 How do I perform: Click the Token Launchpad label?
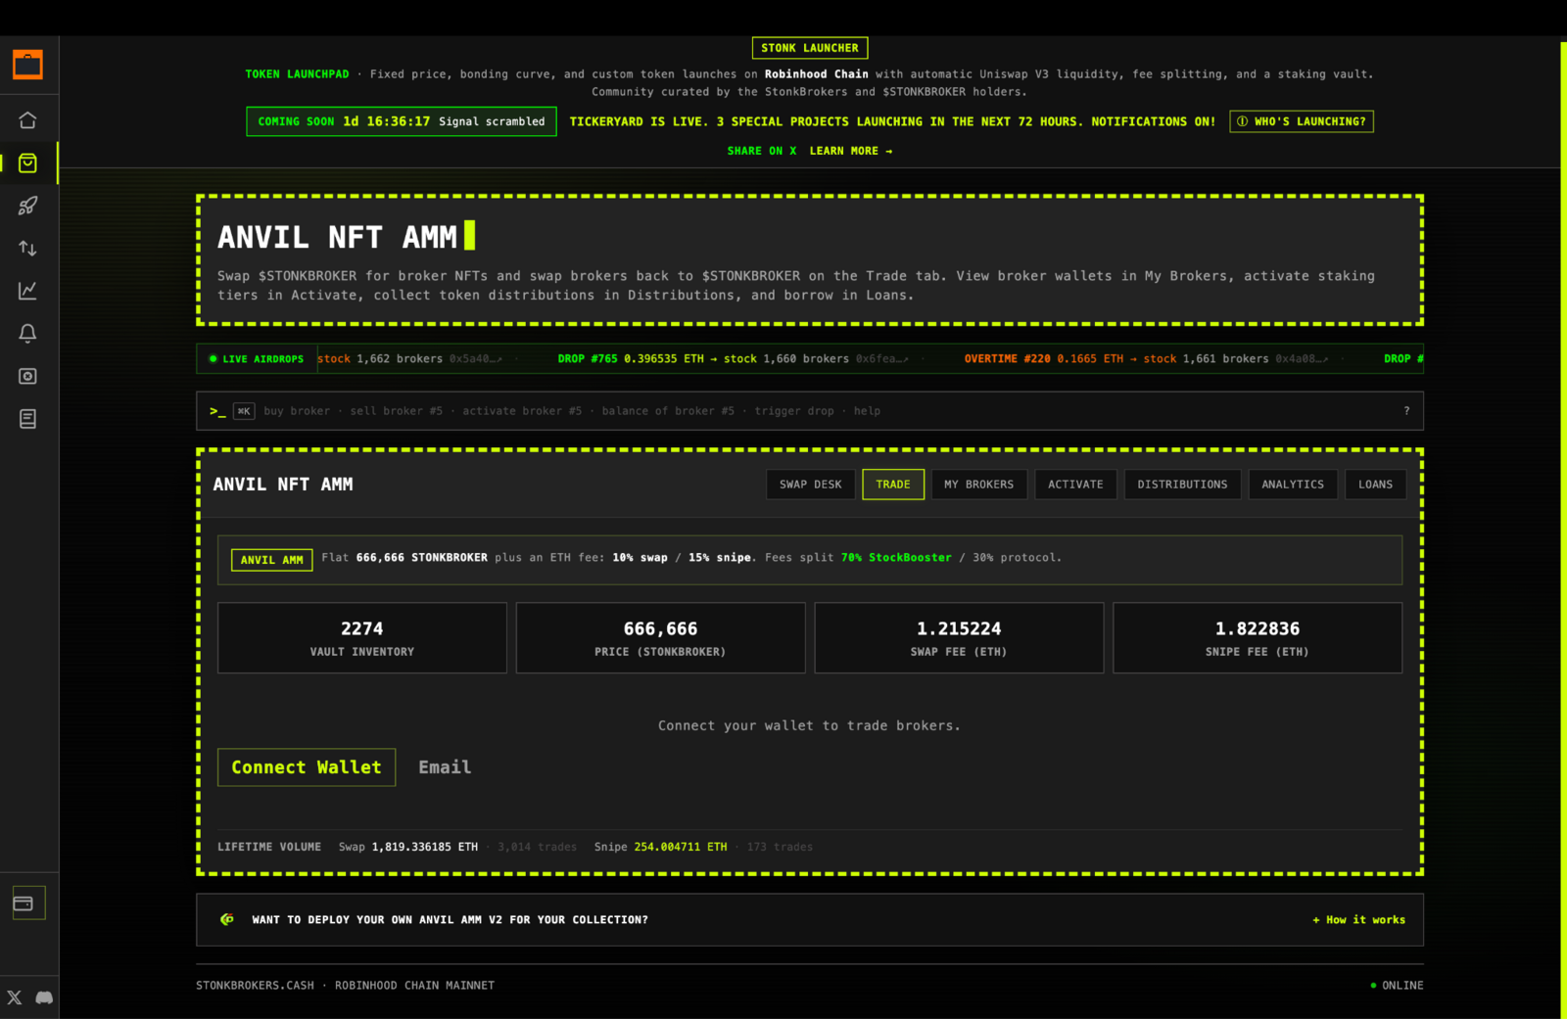[x=297, y=74]
